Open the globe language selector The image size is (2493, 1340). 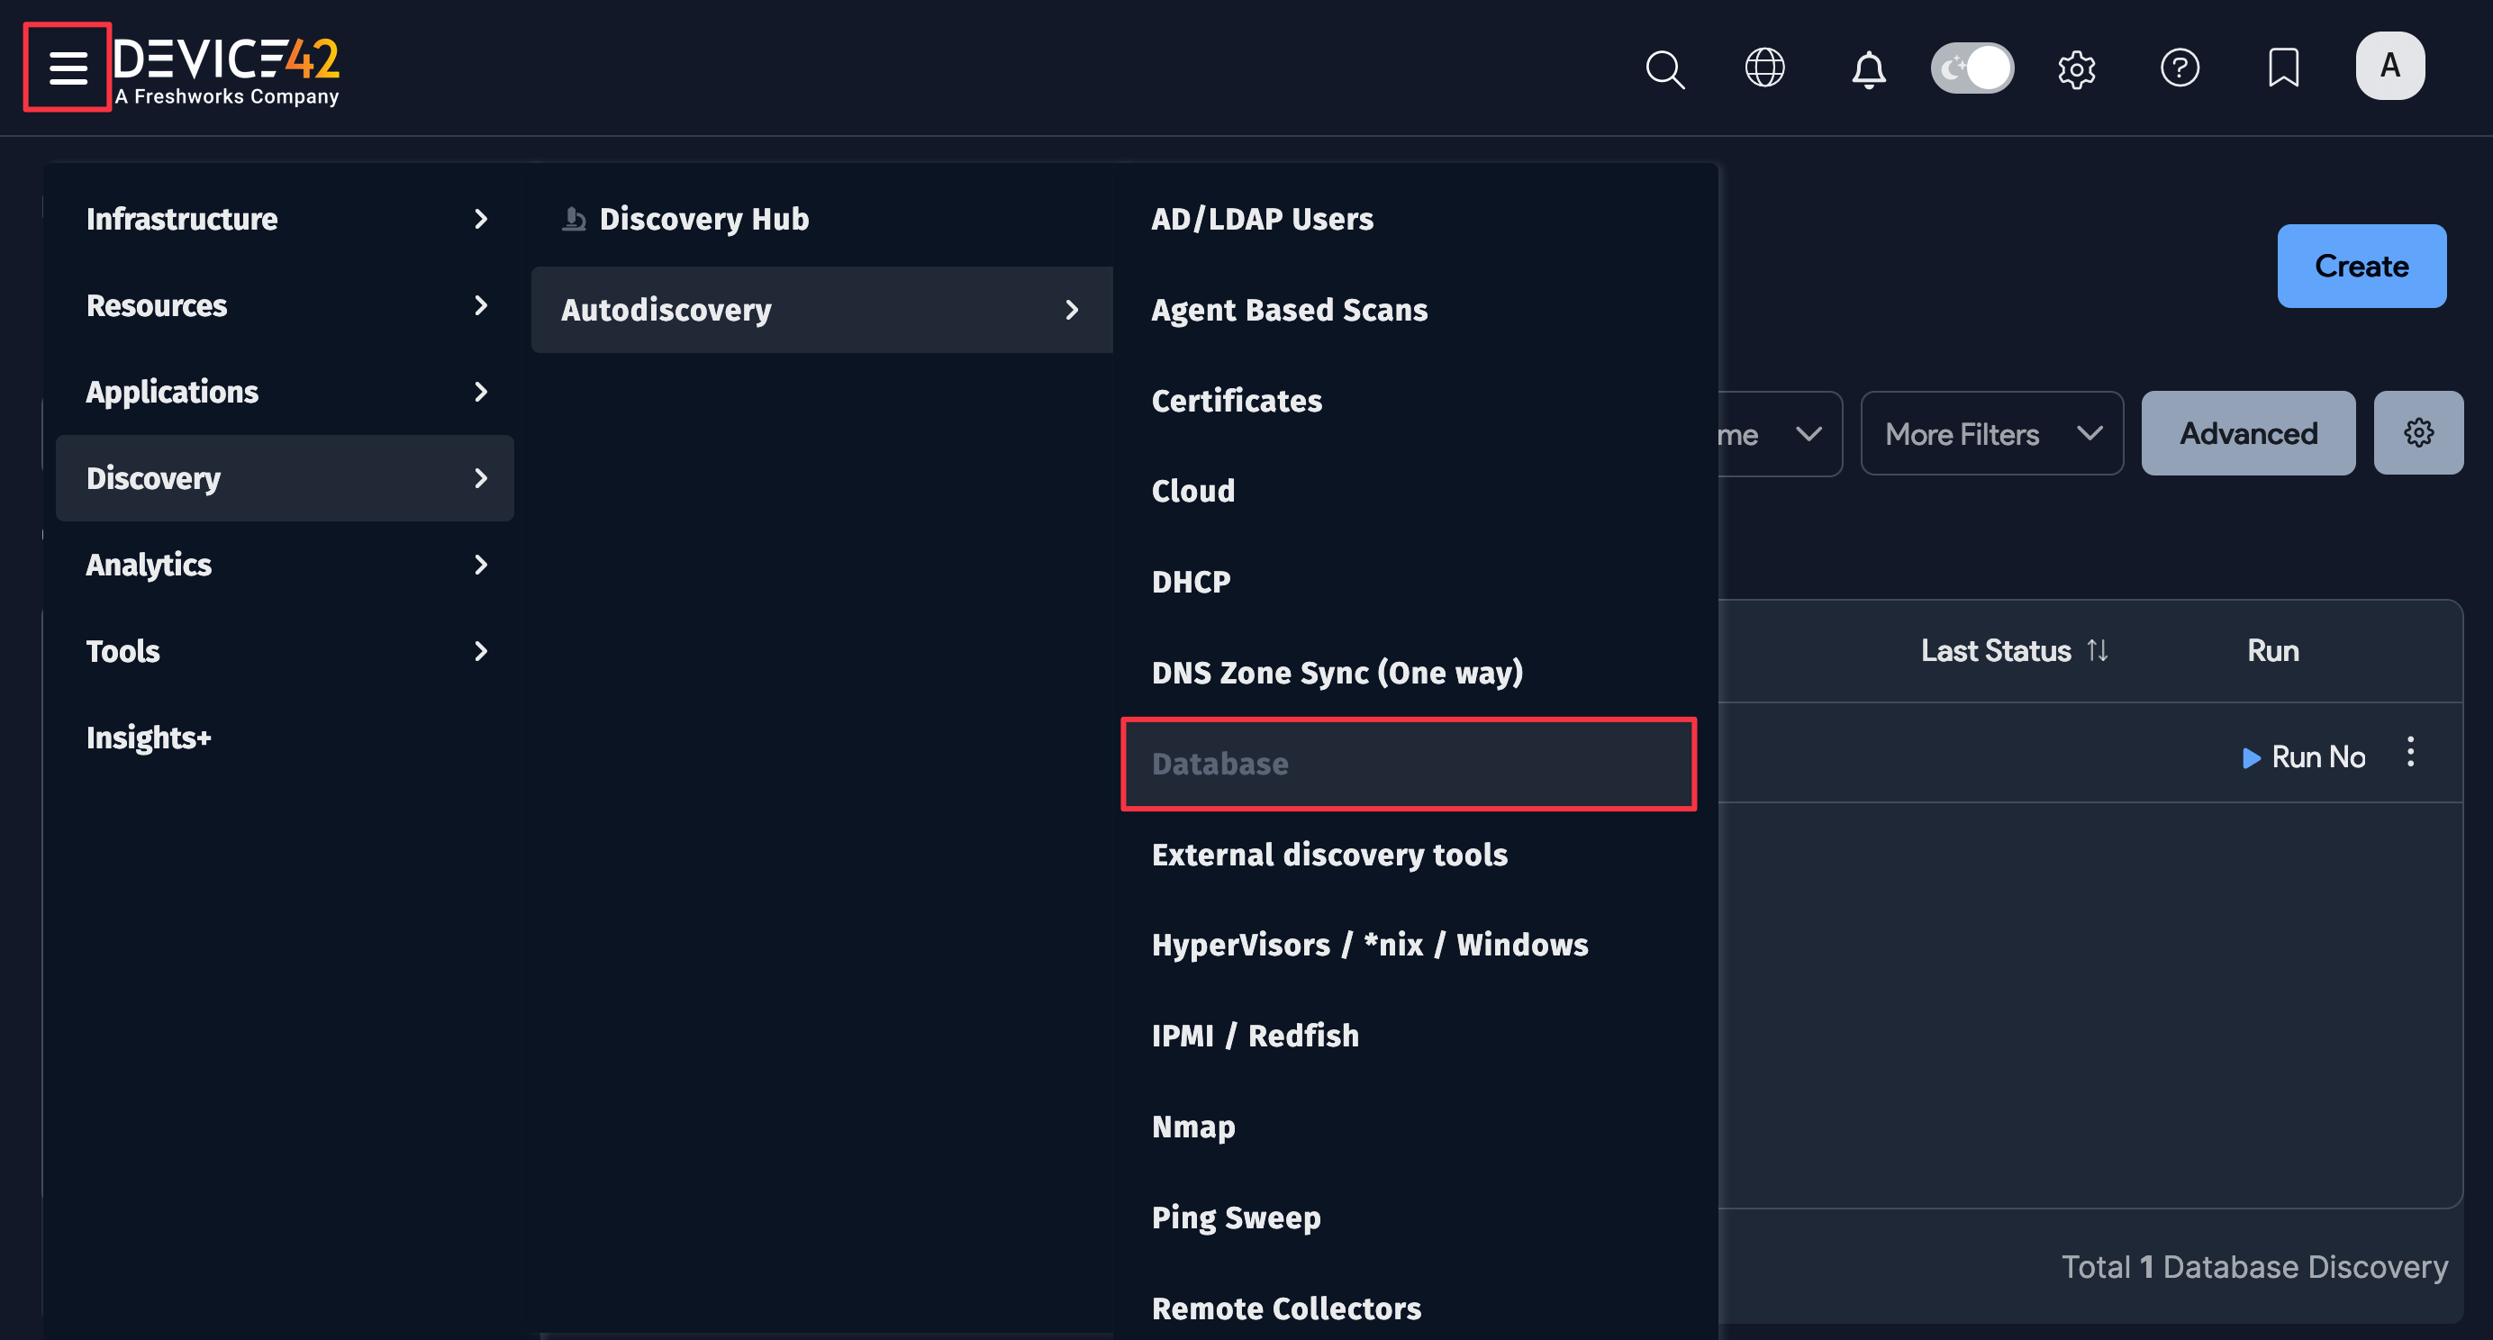(x=1764, y=68)
